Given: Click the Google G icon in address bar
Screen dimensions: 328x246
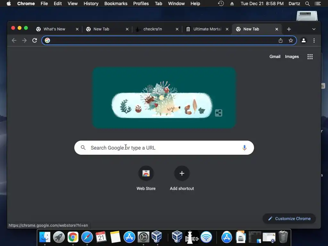Looking at the screenshot, I should click(x=47, y=40).
